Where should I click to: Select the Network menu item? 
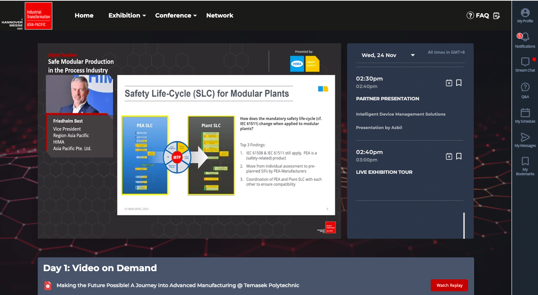click(220, 15)
